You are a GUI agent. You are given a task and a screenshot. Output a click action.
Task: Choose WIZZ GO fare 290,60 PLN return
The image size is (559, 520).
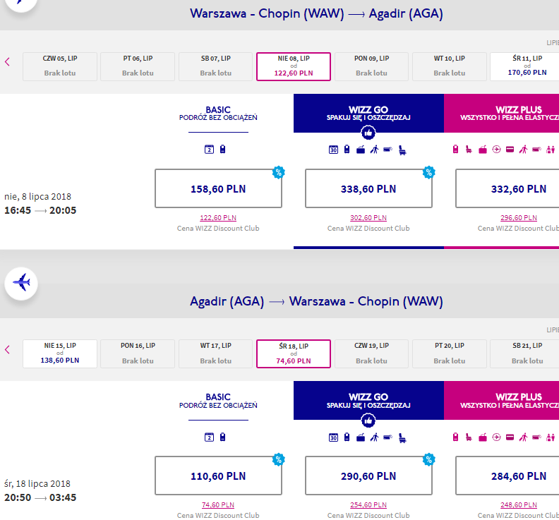pos(368,476)
